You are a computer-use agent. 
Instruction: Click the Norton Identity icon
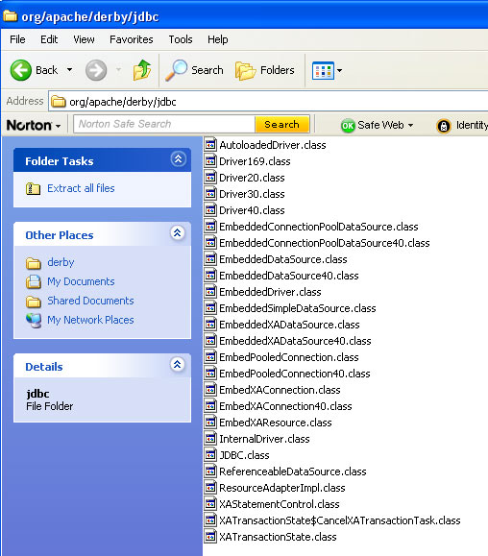443,126
